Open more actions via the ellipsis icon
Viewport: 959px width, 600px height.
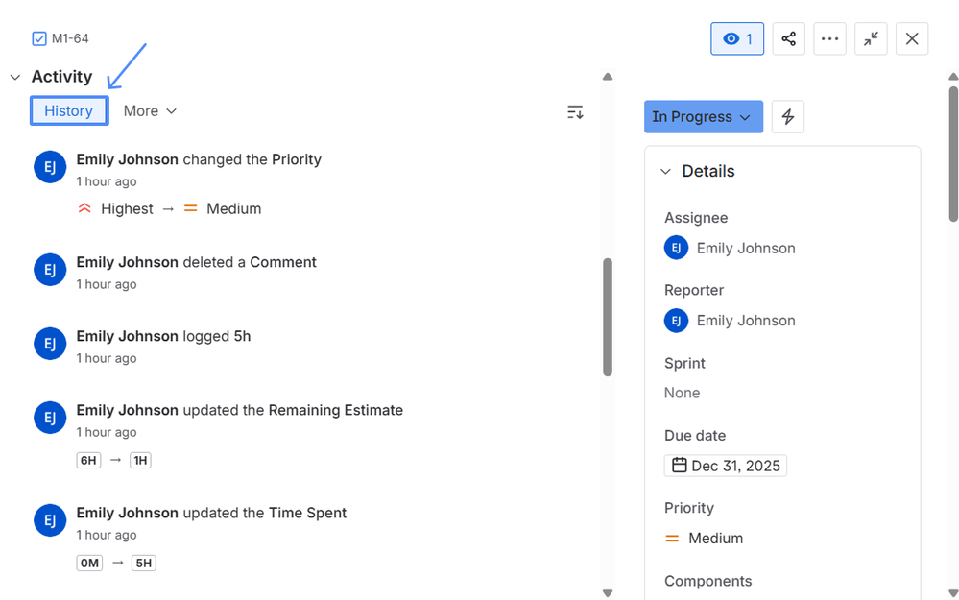point(829,38)
